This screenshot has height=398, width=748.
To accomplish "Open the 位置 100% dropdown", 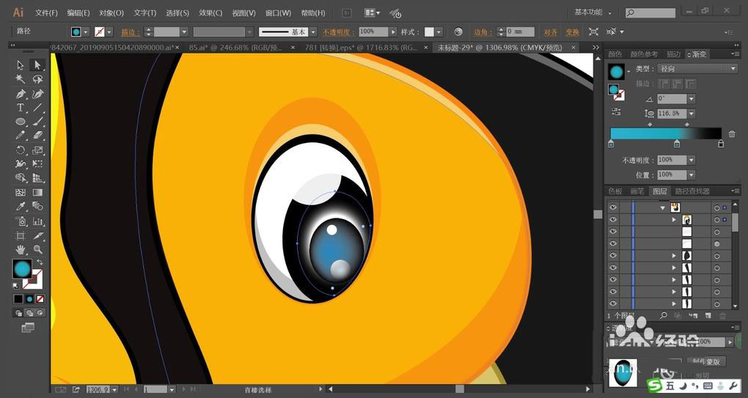I will pos(692,175).
